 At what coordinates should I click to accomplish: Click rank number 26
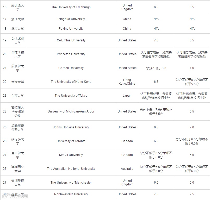5,141
